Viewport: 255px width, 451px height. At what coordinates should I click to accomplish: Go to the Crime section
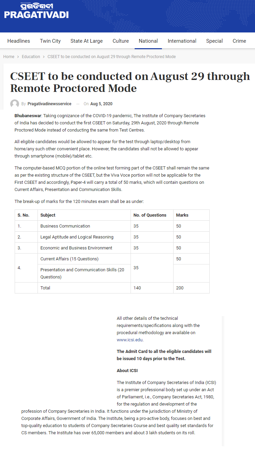pyautogui.click(x=239, y=41)
